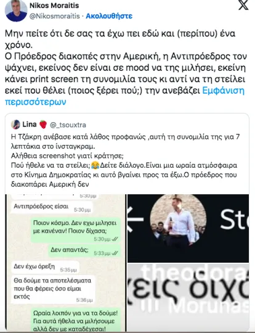Expand the tweet with Εμφάνιση περισσότερων
This screenshot has height=333, width=255.
[x=125, y=96]
